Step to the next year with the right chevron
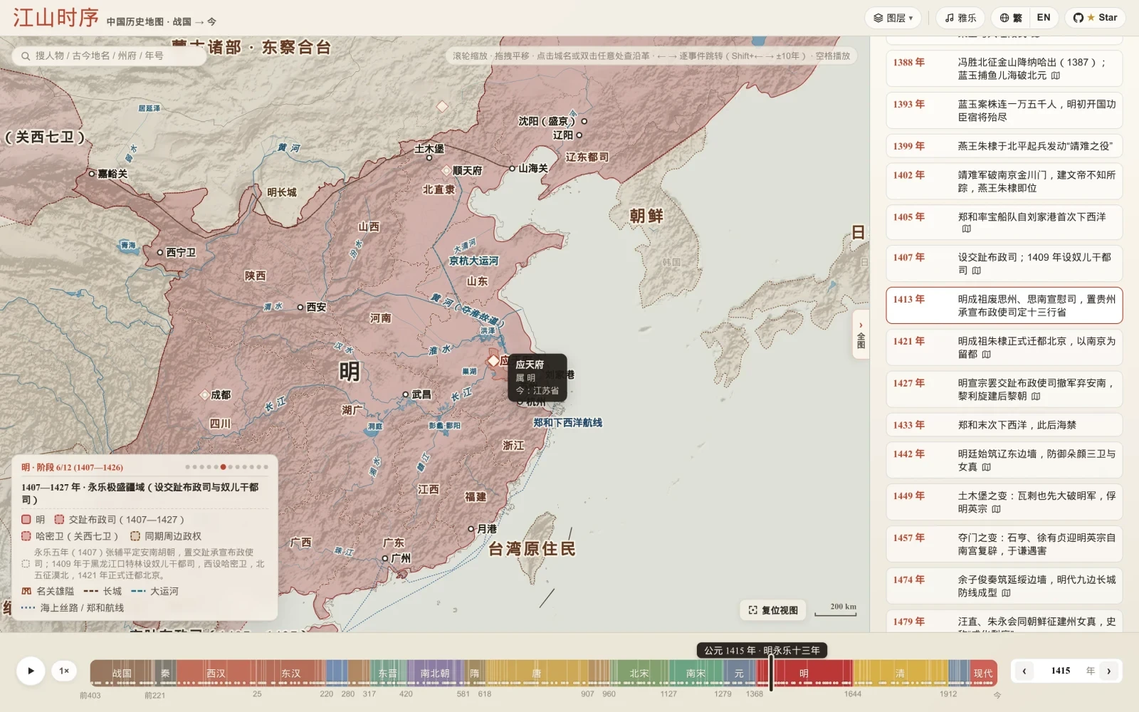 (x=1108, y=671)
